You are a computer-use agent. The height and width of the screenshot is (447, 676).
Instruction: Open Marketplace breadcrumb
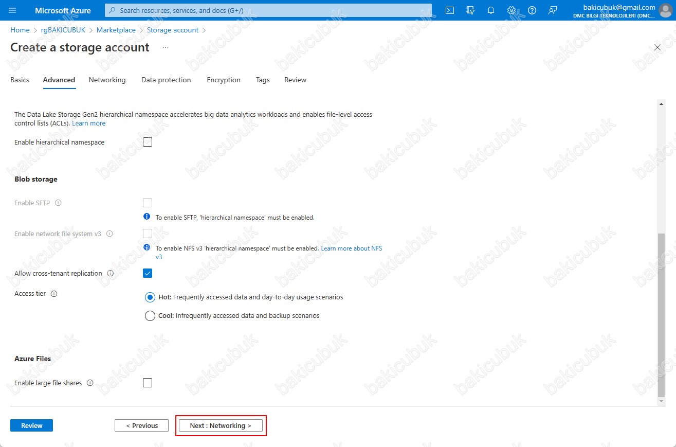(116, 30)
